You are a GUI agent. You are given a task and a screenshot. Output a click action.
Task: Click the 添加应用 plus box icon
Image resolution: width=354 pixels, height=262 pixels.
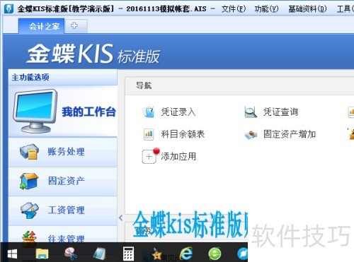click(x=149, y=157)
